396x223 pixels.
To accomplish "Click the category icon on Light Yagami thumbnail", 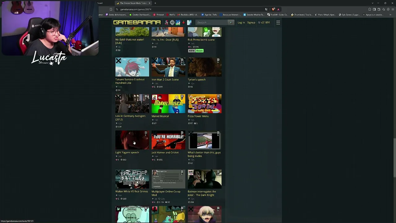I will point(146,134).
